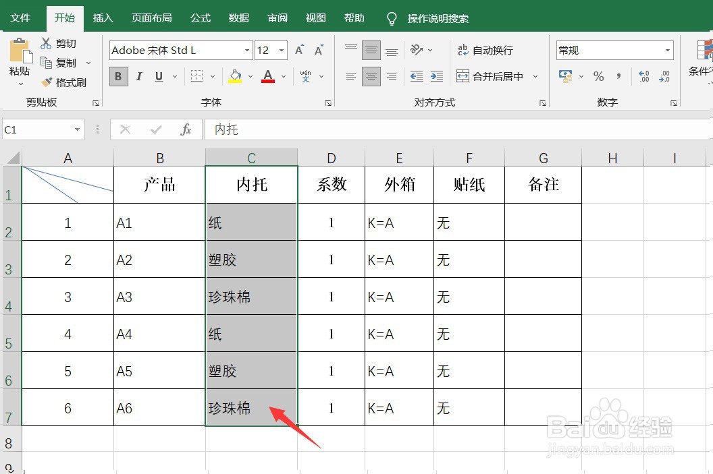
Task: Toggle Underline formatting
Action: (159, 76)
